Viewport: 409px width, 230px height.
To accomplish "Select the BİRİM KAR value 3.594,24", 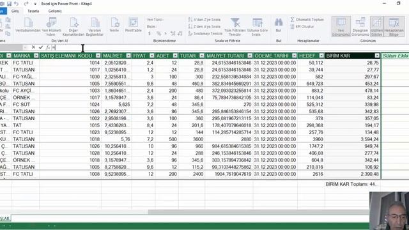I will pyautogui.click(x=353, y=139).
